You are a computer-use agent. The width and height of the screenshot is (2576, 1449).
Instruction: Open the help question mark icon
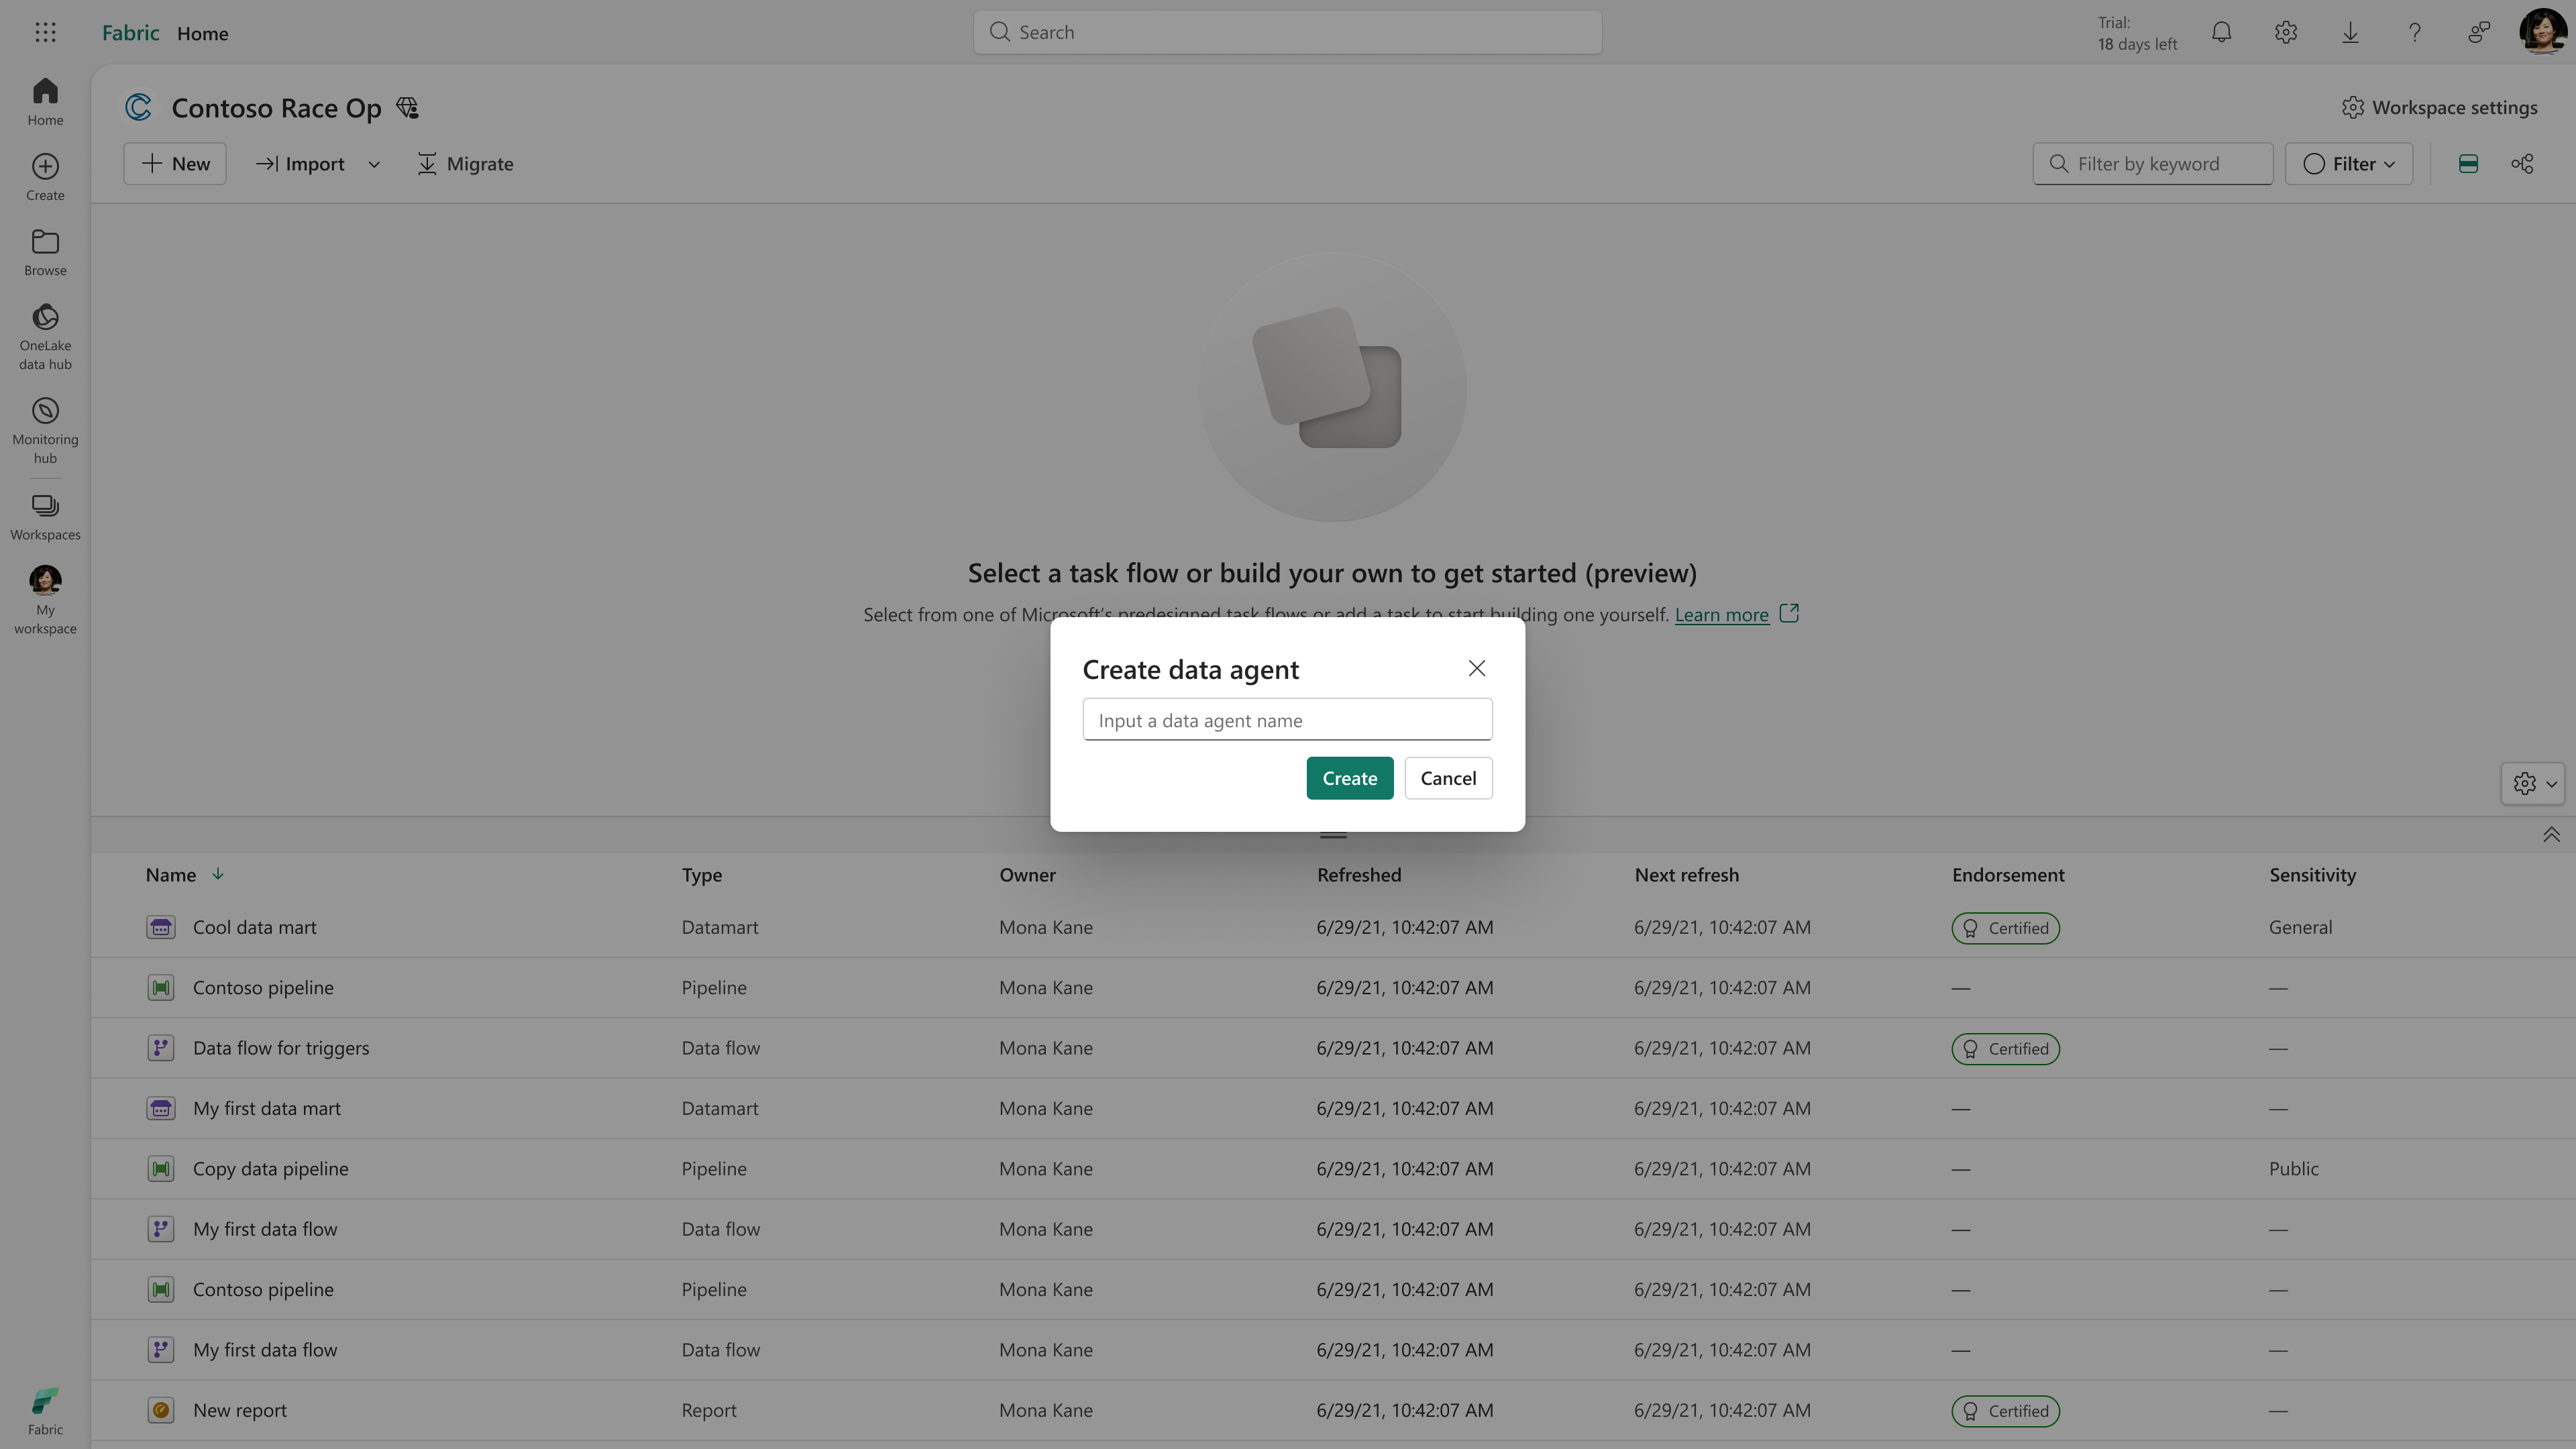tap(2414, 32)
